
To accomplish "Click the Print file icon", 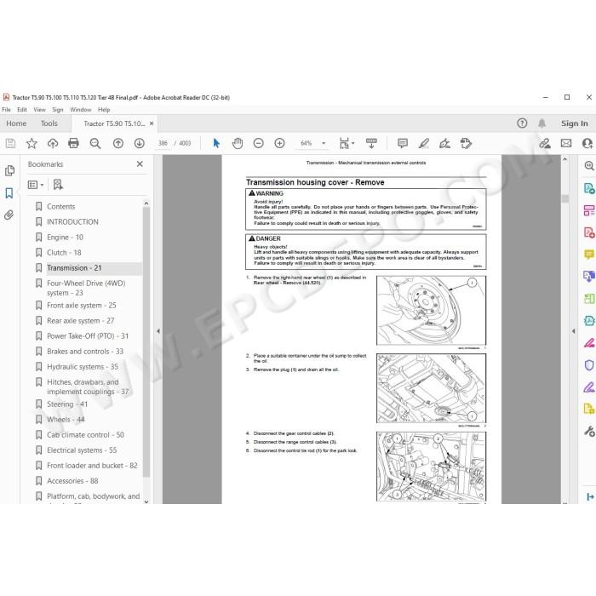I will click(x=73, y=143).
